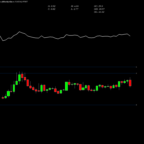
Task: Select the close value C: 3.02
Action: 52,9
